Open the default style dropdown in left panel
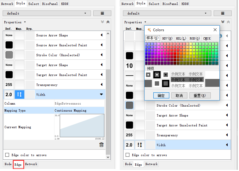Image resolution: width=239 pixels, height=171 pixels. tap(47, 13)
